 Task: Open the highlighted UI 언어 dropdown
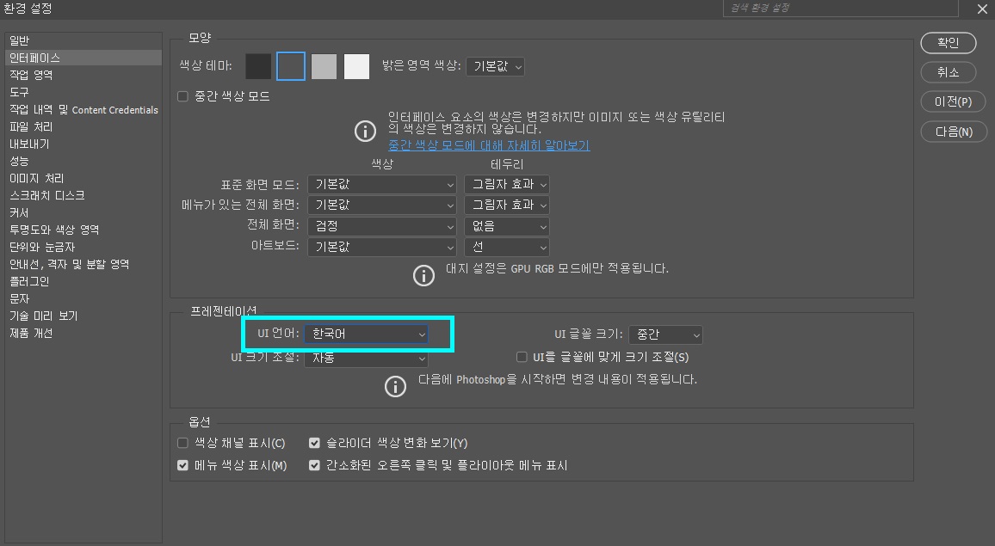367,334
